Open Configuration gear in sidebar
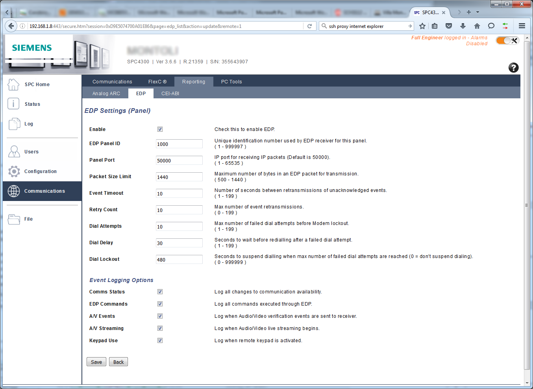The width and height of the screenshot is (533, 389). pyautogui.click(x=14, y=171)
